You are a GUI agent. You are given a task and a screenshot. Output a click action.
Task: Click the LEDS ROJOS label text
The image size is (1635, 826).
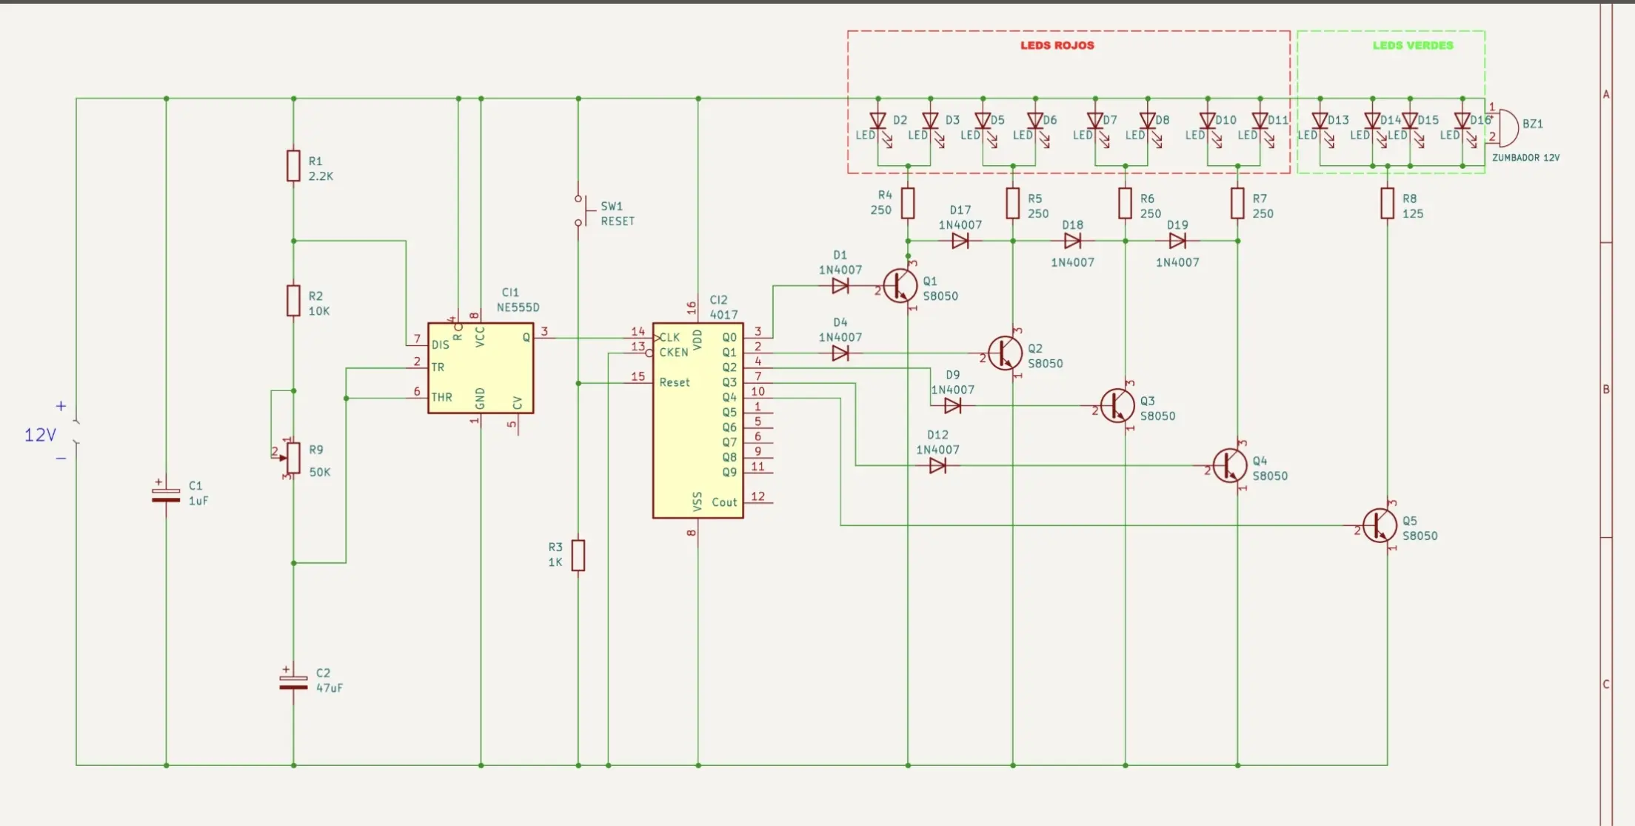pos(1057,45)
